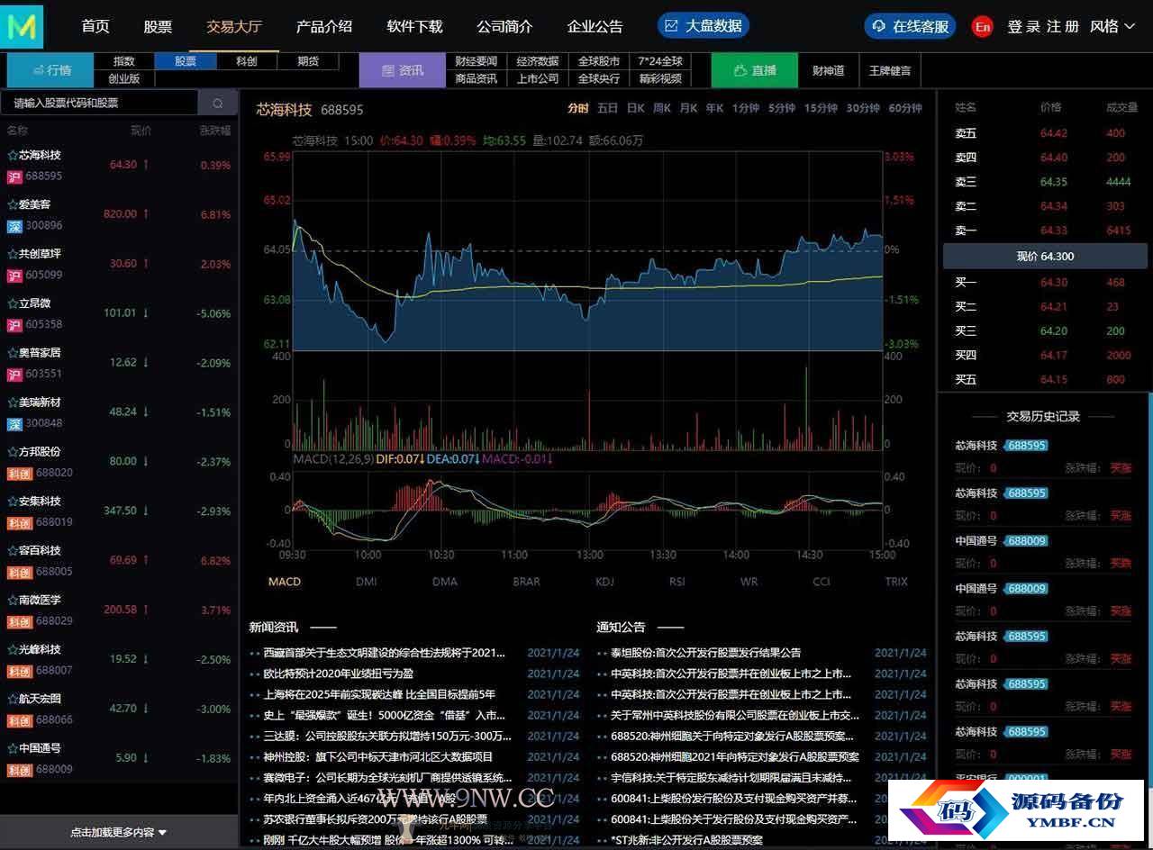Open notice 泰坦股份首次公开发行股票发行结果公告
1153x850 pixels.
click(x=705, y=653)
